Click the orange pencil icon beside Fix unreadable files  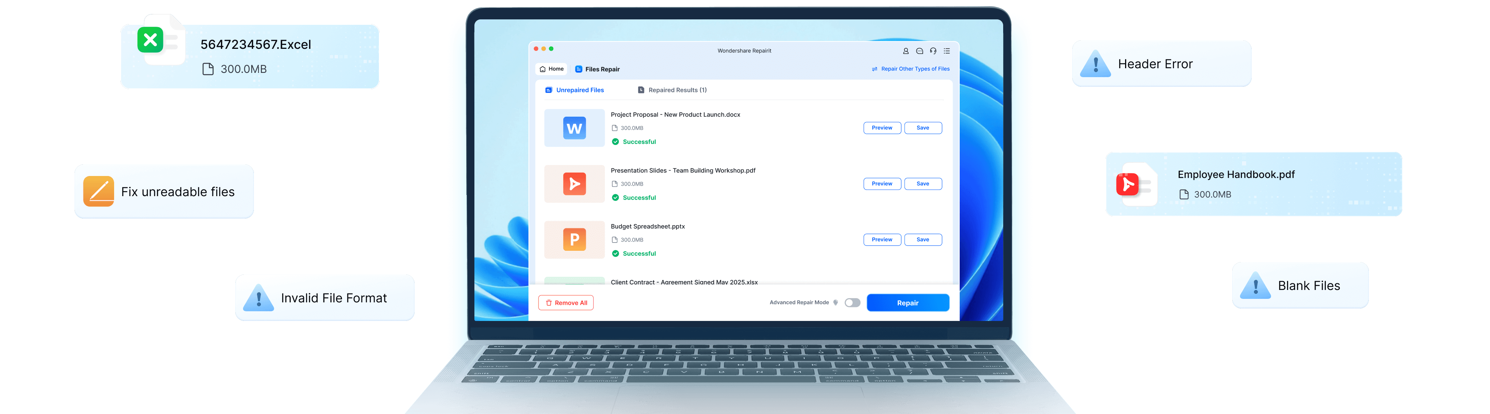99,192
